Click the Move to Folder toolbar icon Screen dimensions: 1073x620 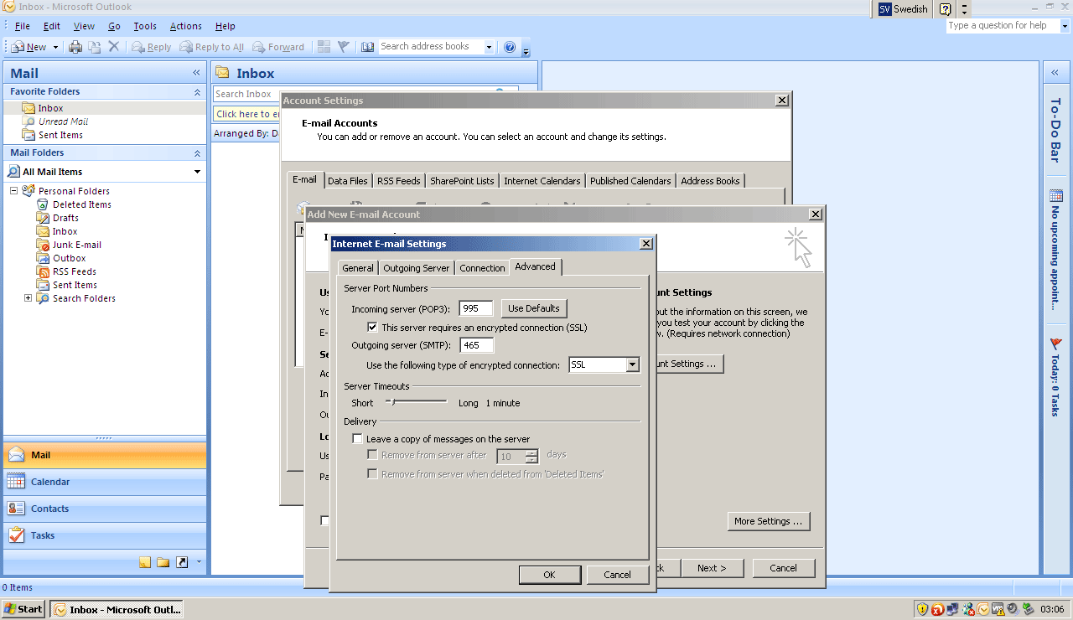pyautogui.click(x=95, y=47)
